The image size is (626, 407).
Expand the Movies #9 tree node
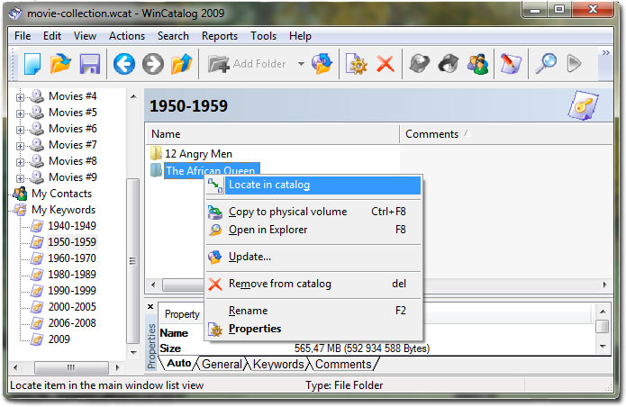click(20, 178)
